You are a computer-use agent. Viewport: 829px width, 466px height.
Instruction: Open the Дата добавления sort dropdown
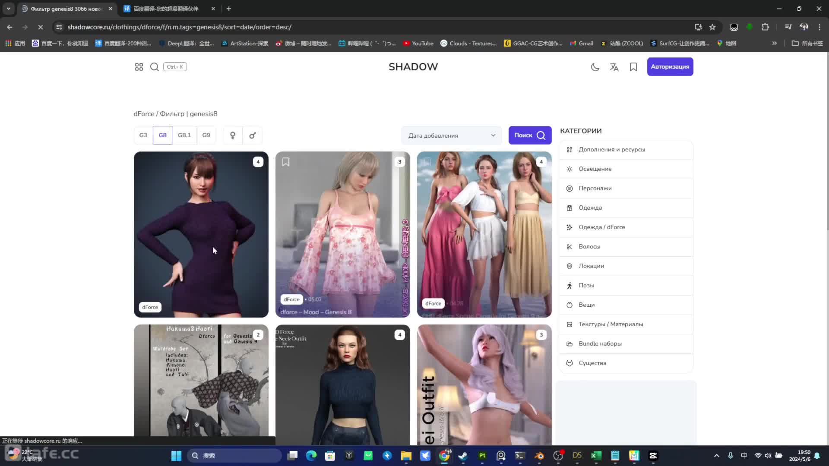451,135
